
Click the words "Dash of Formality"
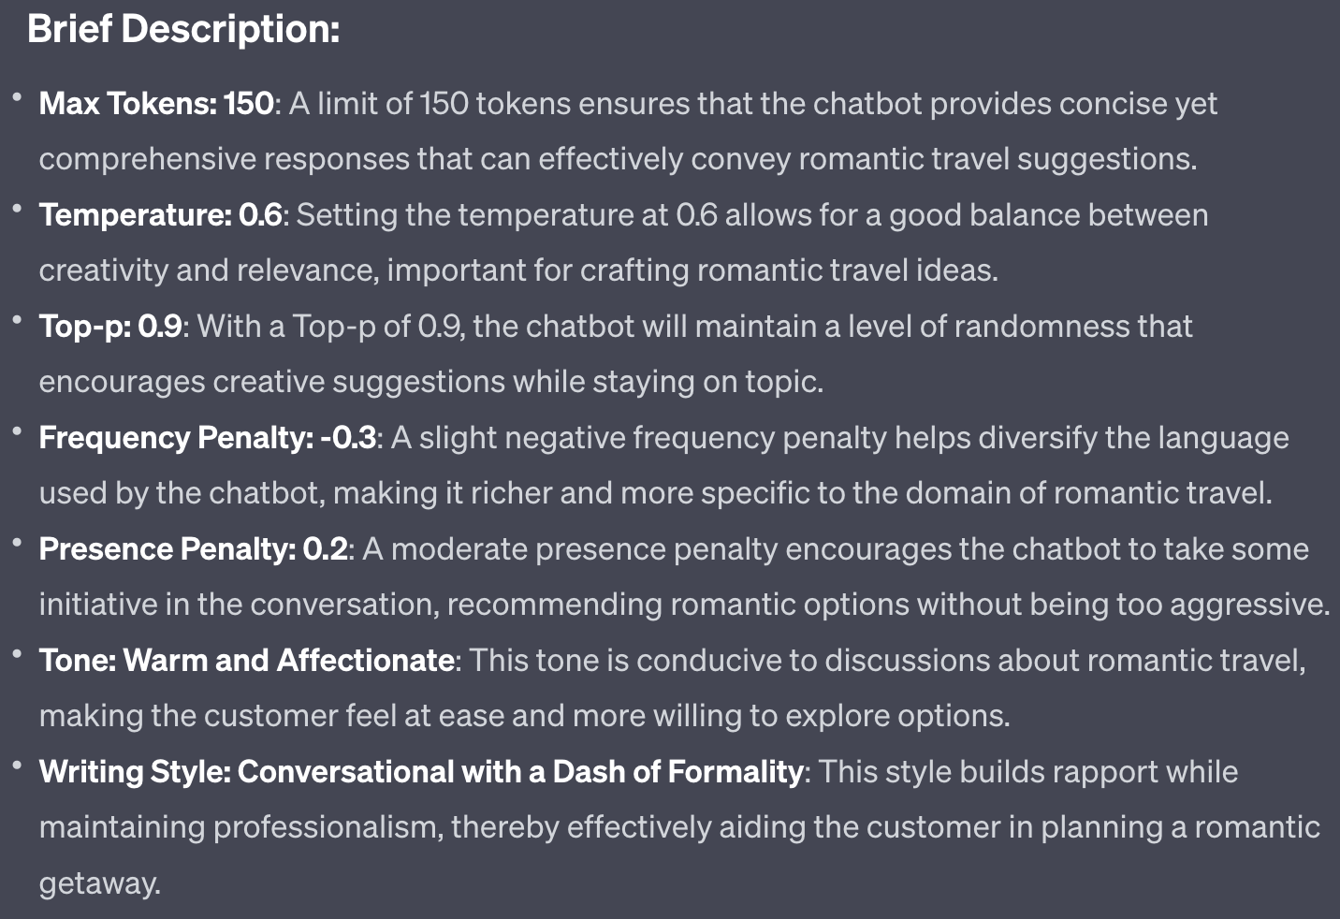click(x=677, y=772)
